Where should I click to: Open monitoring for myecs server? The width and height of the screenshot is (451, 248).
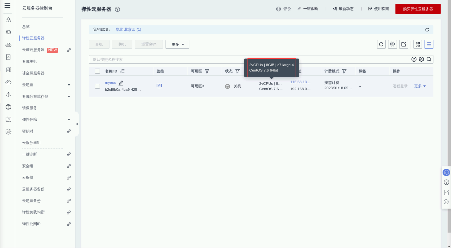tap(159, 86)
